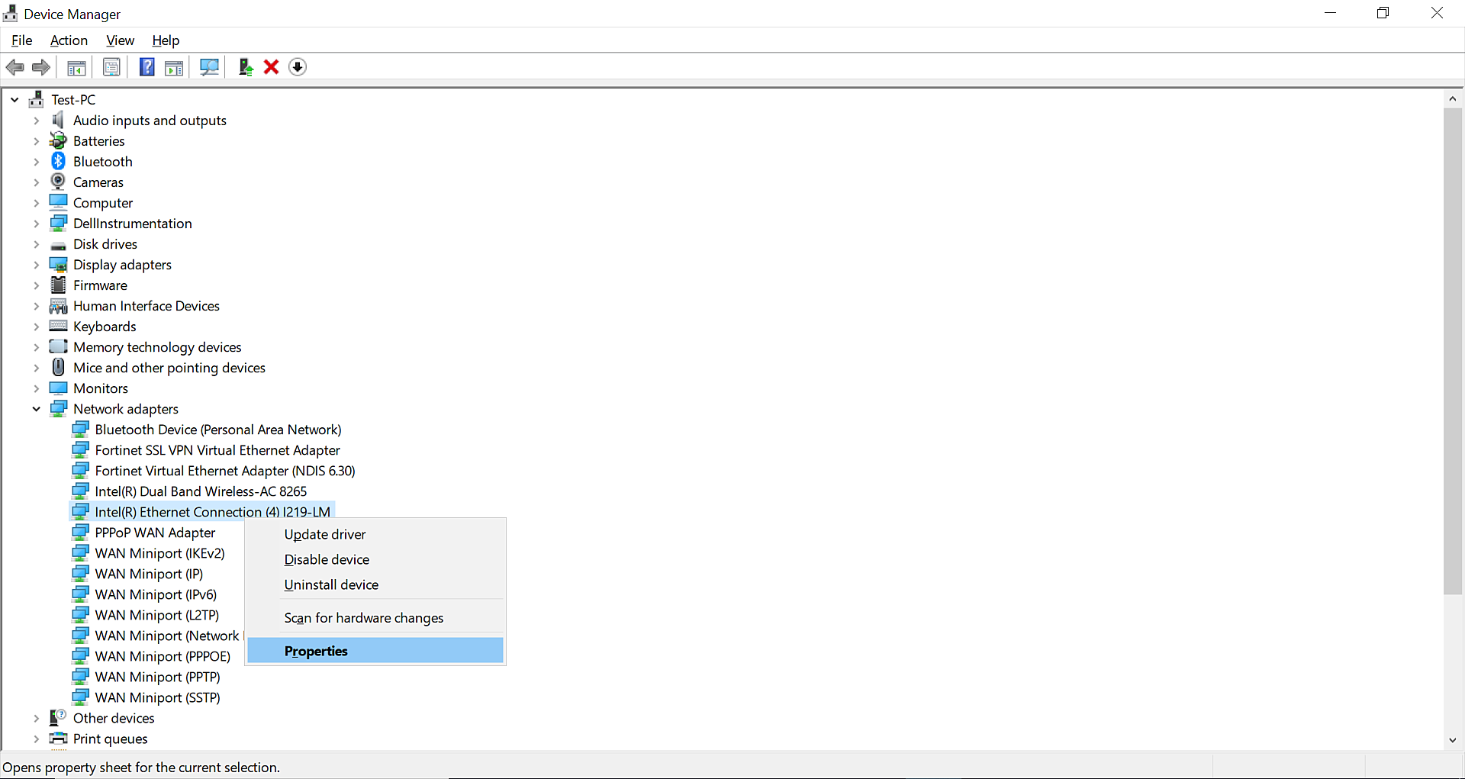Viewport: 1465px width, 779px height.
Task: Click the printer icon beside Print queues
Action: click(58, 738)
